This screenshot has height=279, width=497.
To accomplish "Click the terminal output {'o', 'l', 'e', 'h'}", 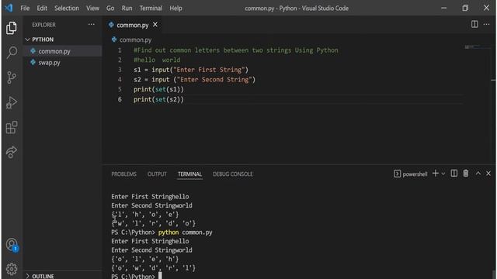I will (145, 259).
